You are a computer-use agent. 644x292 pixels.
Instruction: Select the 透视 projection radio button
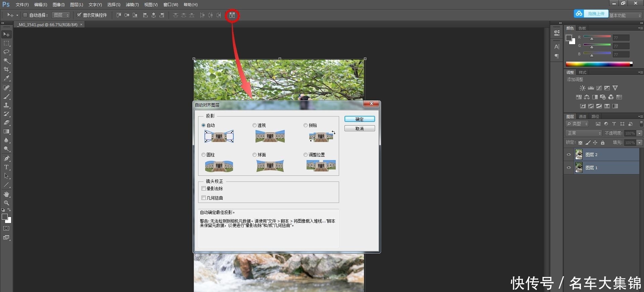pyautogui.click(x=255, y=125)
